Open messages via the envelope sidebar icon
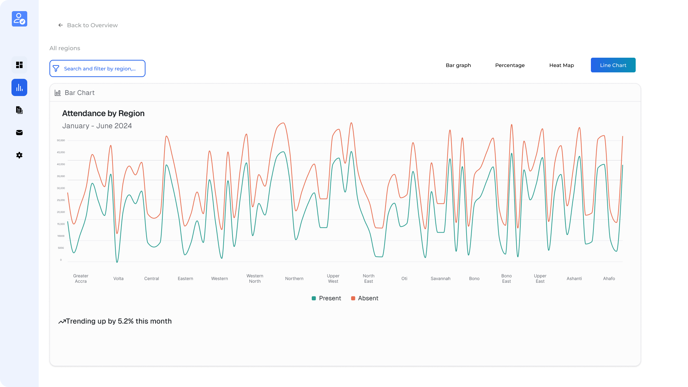 point(19,133)
